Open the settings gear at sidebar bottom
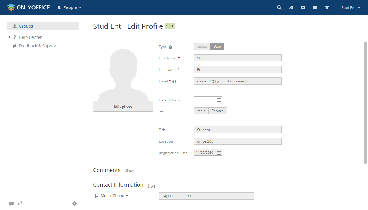This screenshot has width=368, height=210. pyautogui.click(x=74, y=203)
